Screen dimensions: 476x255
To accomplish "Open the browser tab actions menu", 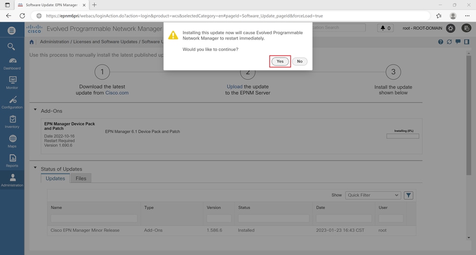I will point(7,5).
